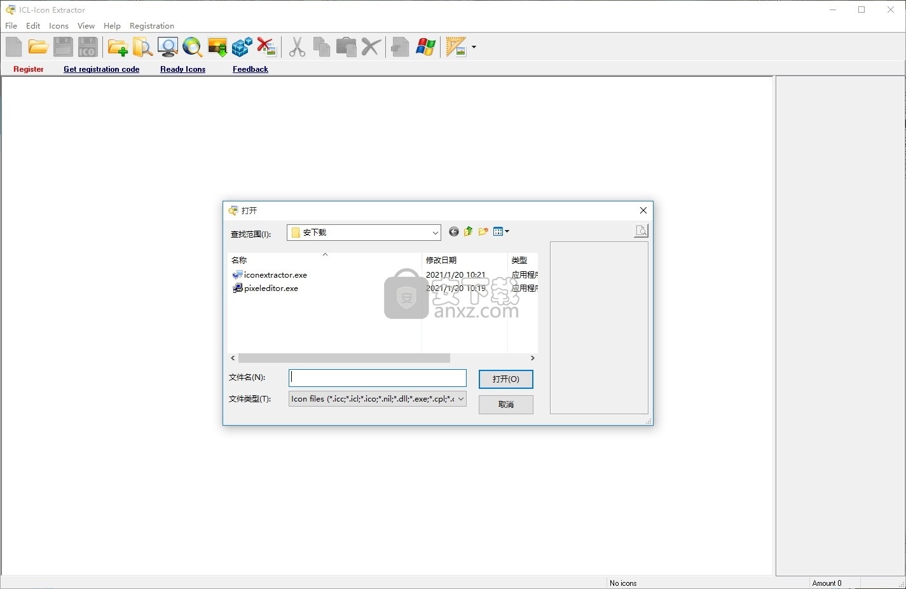Screen dimensions: 906x589
Task: Click the Back arrow in Open dialog
Action: pos(454,231)
